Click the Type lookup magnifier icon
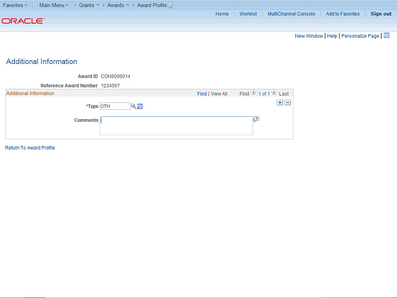This screenshot has height=298, width=397. 133,106
